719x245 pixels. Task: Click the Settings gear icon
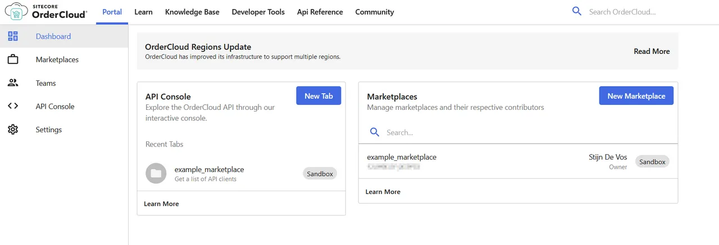(x=13, y=130)
